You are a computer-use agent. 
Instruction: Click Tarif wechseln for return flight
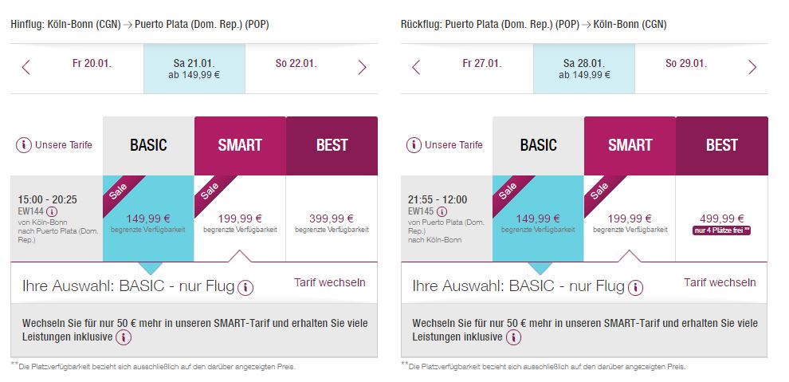click(720, 282)
